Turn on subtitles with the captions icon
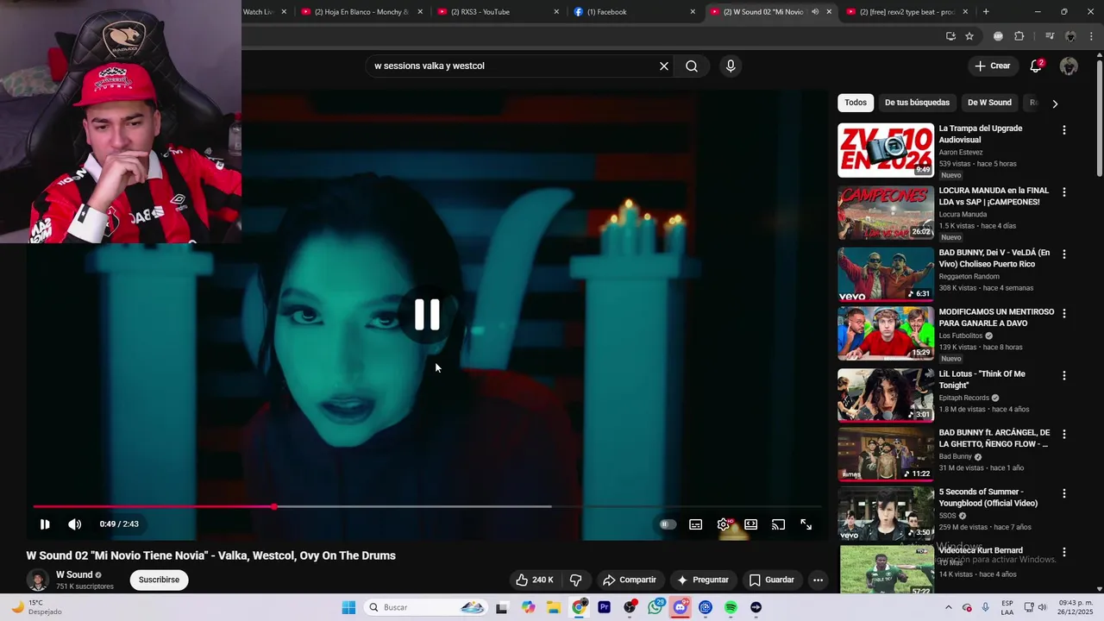Viewport: 1104px width, 621px height. click(696, 524)
